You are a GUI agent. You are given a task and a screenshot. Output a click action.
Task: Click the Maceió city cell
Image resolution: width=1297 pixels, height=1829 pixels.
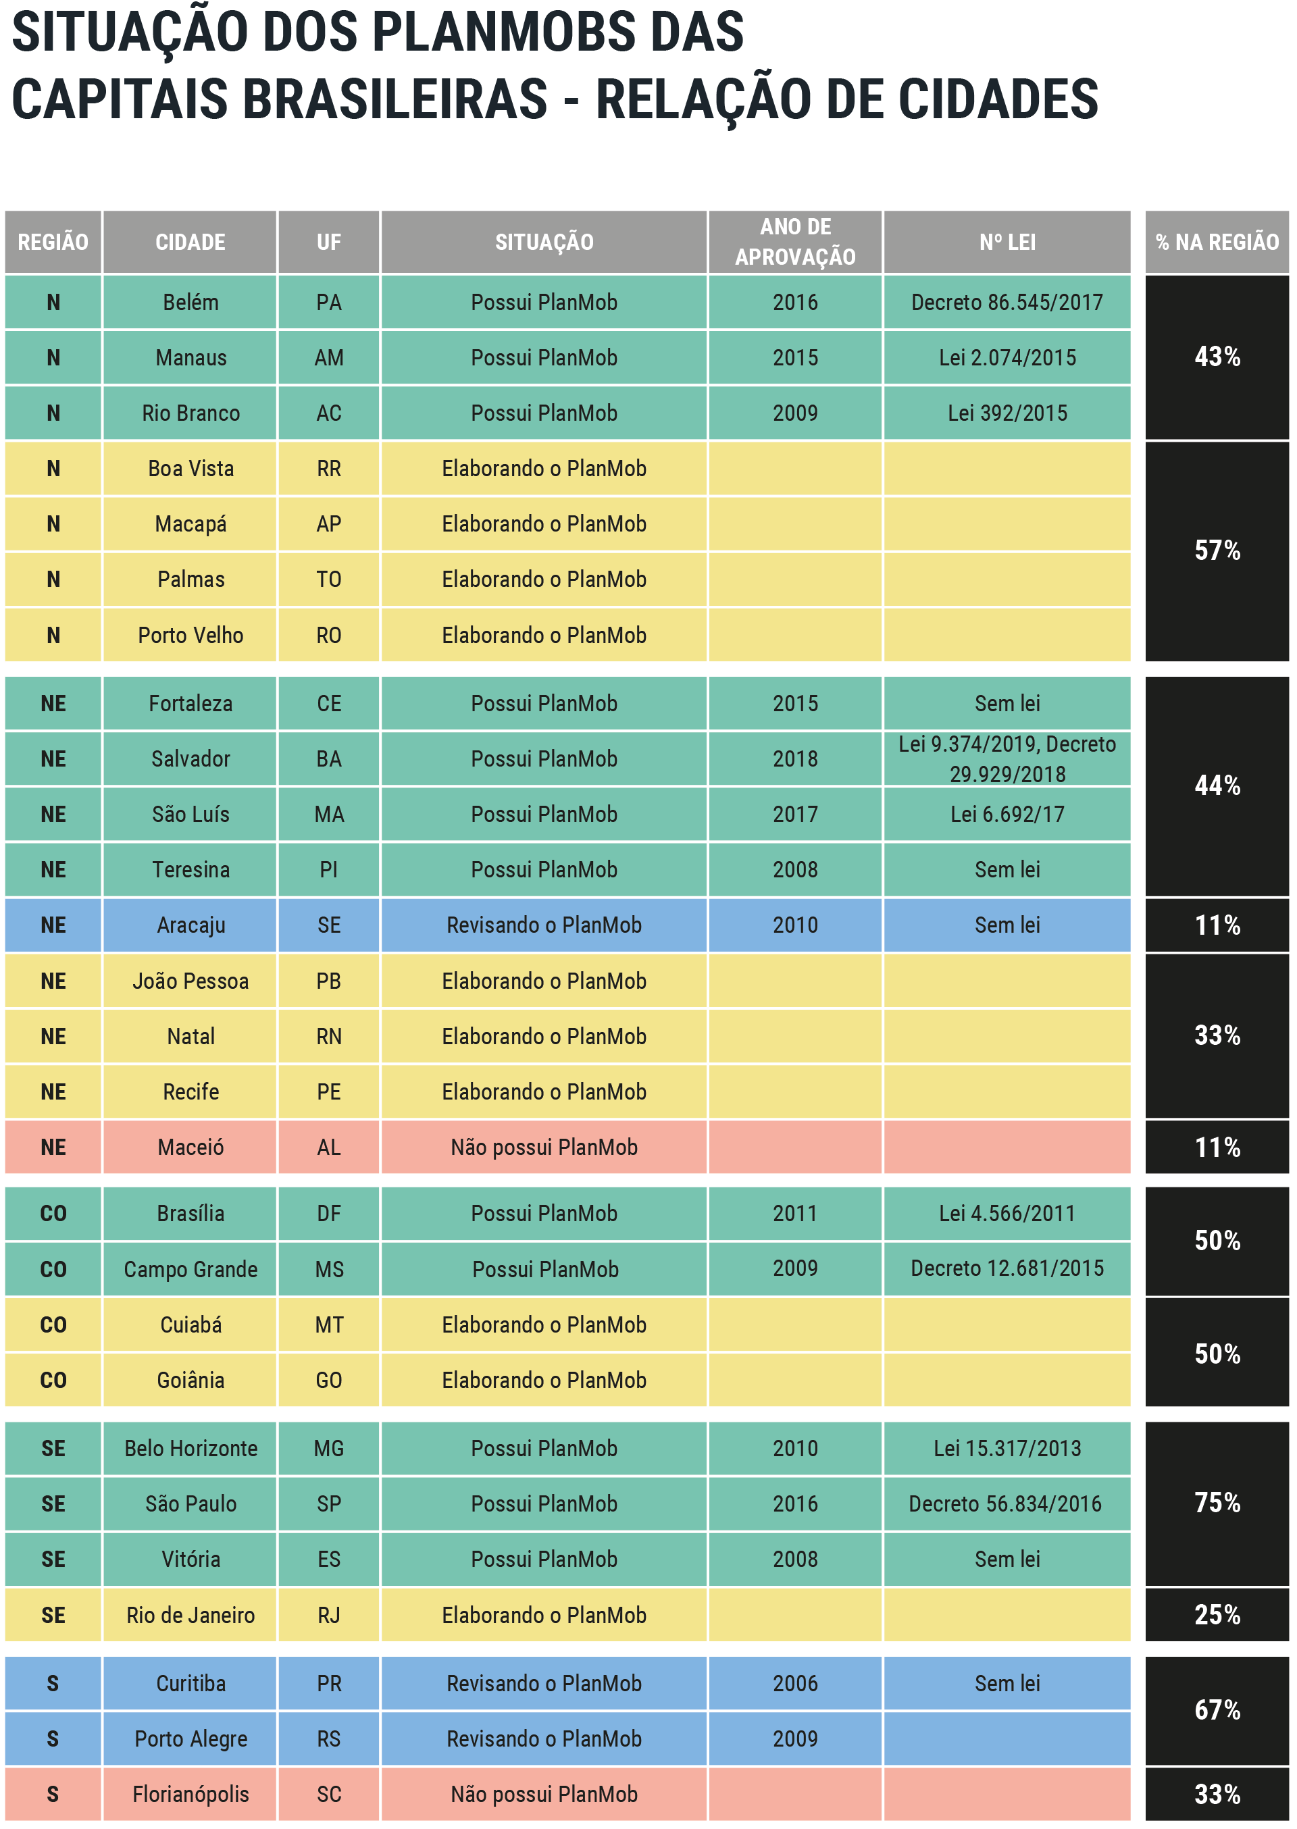(x=190, y=1148)
